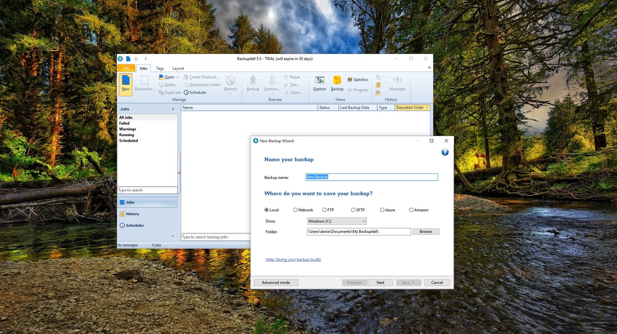Expand the navigation pane options arrow below Scheduler
The width and height of the screenshot is (617, 334).
173,236
